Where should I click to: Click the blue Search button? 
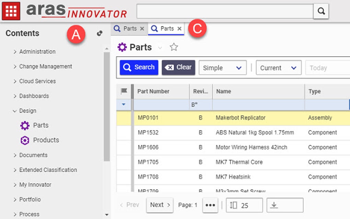[139, 67]
